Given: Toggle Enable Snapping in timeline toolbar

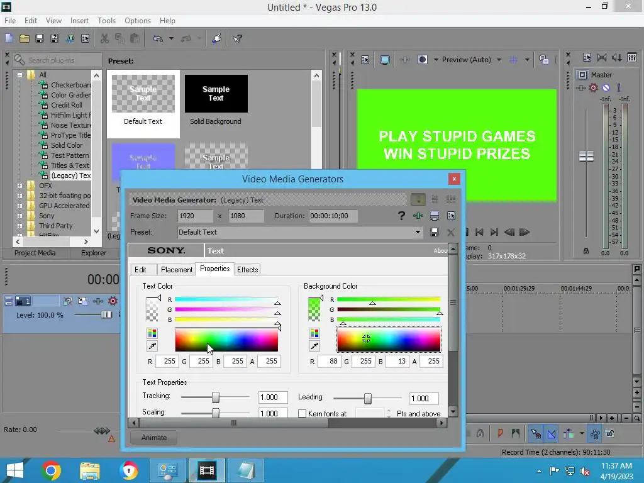Looking at the screenshot, I should coord(536,433).
